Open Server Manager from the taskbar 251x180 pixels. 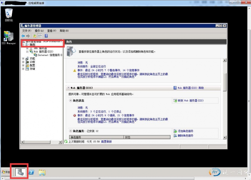(x=19, y=172)
